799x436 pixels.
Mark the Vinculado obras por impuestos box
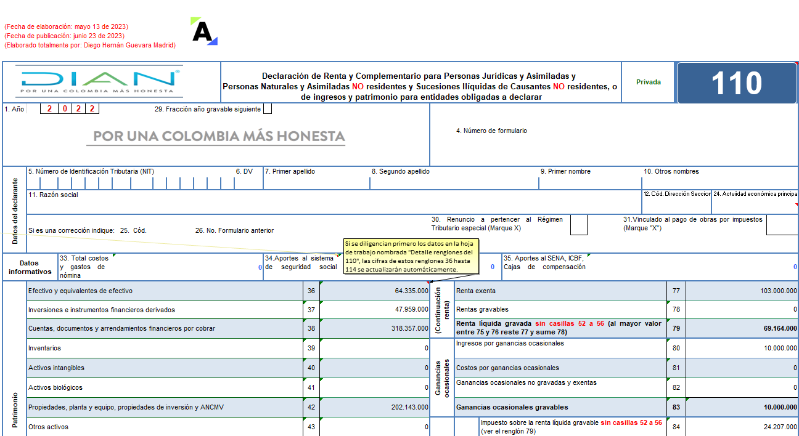click(782, 225)
